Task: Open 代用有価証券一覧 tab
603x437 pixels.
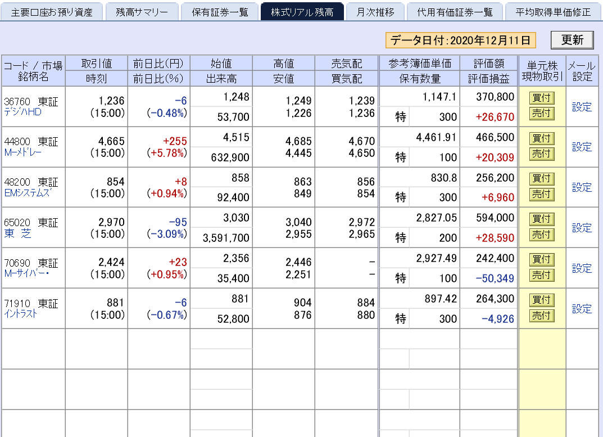Action: tap(455, 12)
